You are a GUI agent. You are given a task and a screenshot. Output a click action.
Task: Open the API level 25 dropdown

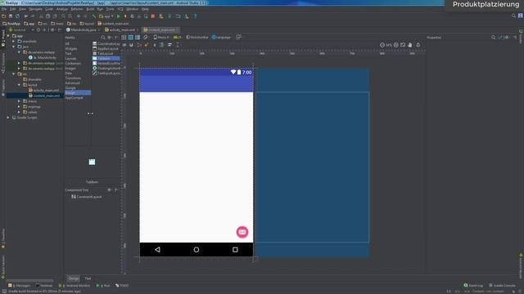[x=178, y=38]
